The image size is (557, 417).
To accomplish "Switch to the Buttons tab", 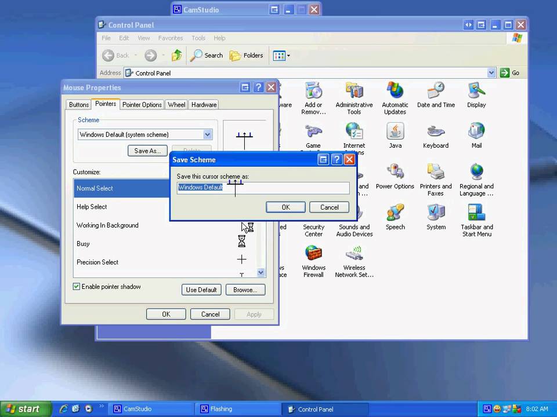I will [78, 105].
